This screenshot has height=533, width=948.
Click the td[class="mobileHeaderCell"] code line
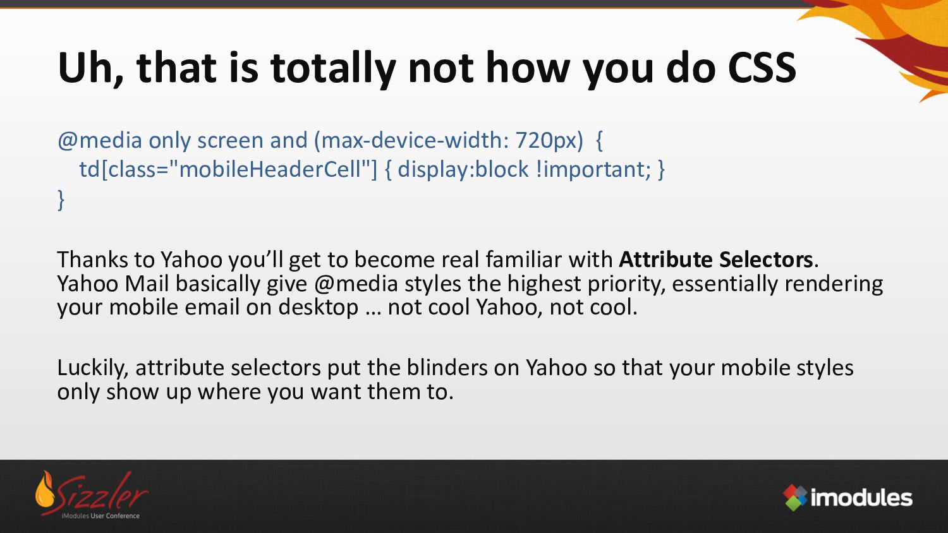click(x=372, y=169)
